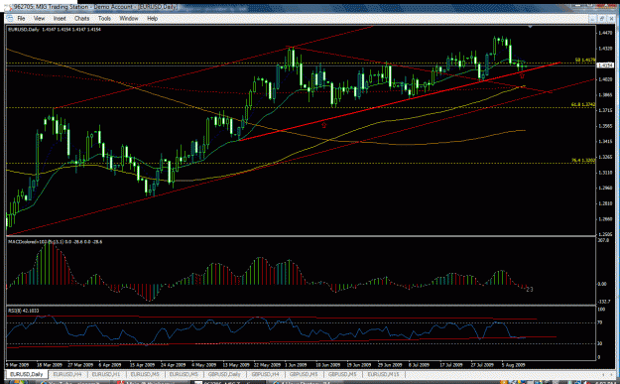Screen dimensions: 620x384
Task: Open the Charts menu
Action: click(82, 18)
